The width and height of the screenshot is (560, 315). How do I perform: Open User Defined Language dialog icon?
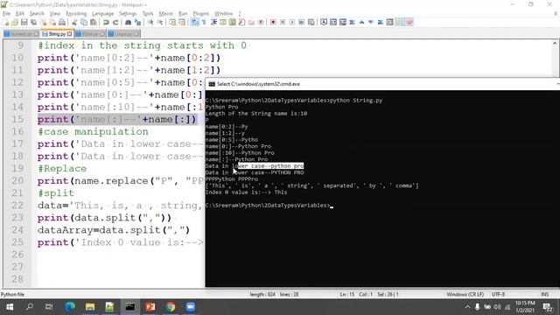point(223,22)
